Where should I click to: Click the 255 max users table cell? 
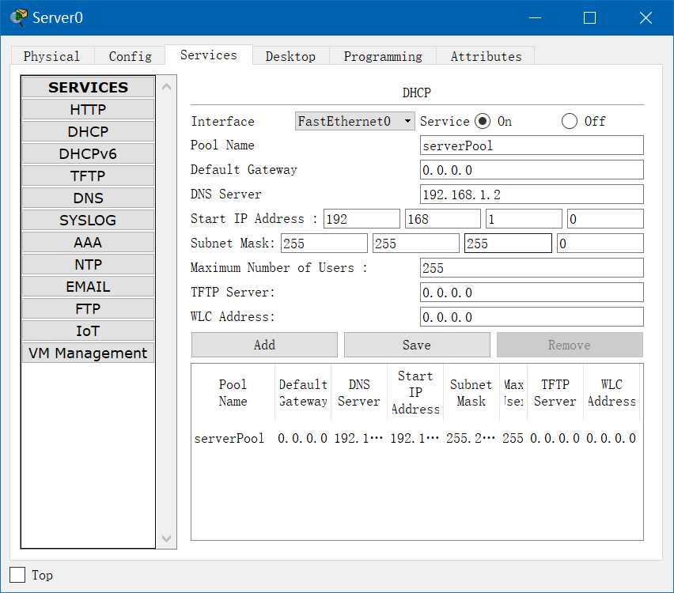(x=513, y=438)
